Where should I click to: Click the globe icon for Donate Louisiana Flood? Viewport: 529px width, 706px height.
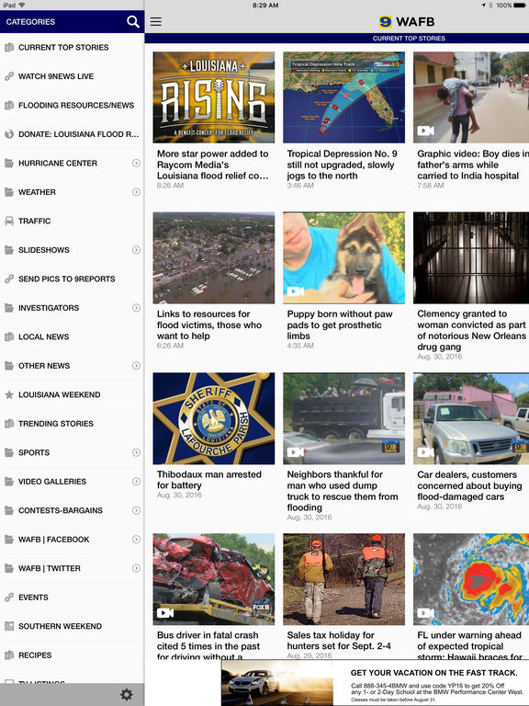coord(9,134)
